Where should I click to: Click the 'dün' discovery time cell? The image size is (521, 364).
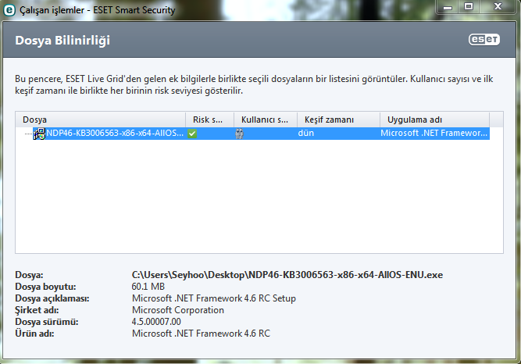pos(306,134)
